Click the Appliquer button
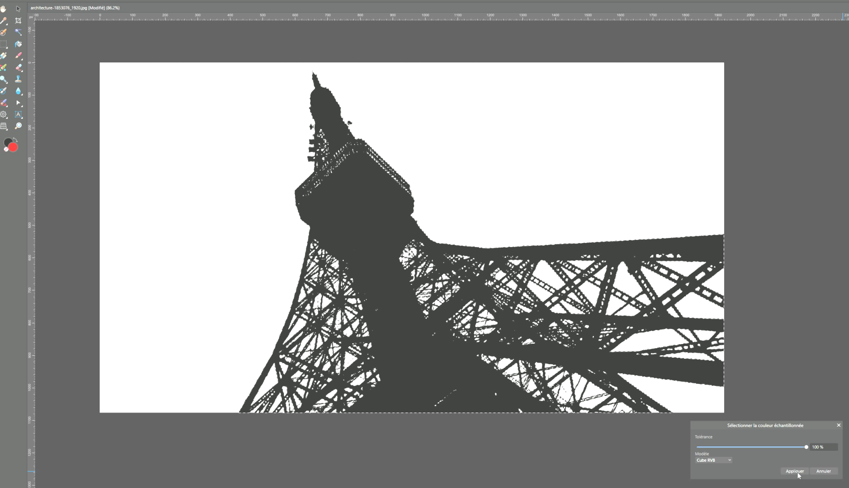 pyautogui.click(x=795, y=471)
